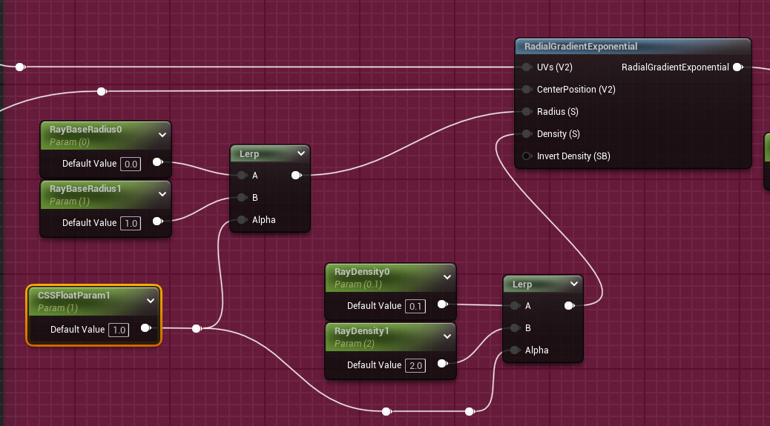The width and height of the screenshot is (770, 426).
Task: Collapse the RayBaseRadius1 node chevron
Action: coord(162,194)
